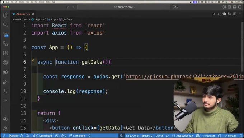Open problems count errors and warnings
Screen dimensions: 244x138
(x=61, y=135)
